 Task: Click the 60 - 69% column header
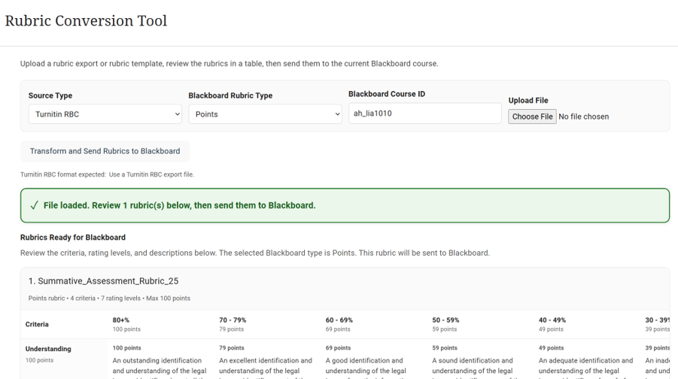[339, 320]
